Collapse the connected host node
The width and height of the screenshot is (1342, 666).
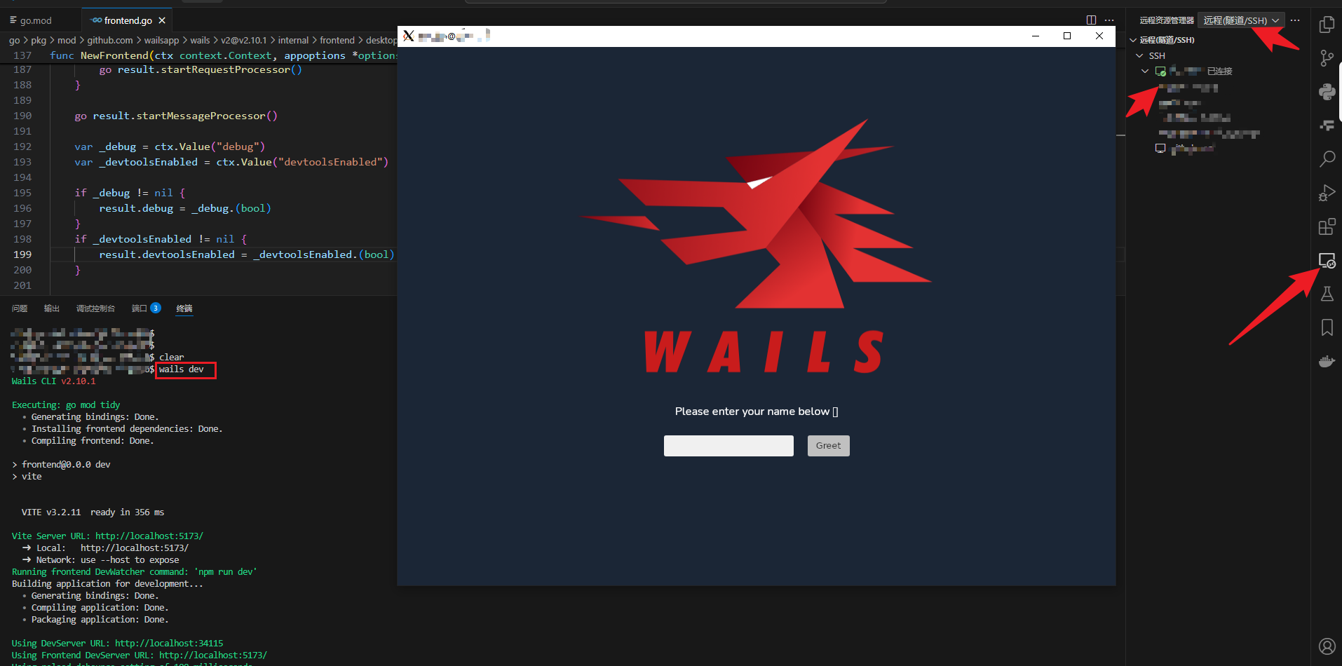point(1145,71)
